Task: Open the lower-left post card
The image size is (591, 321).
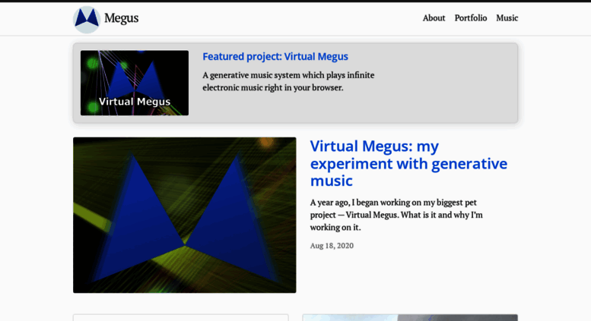Action: [x=181, y=318]
